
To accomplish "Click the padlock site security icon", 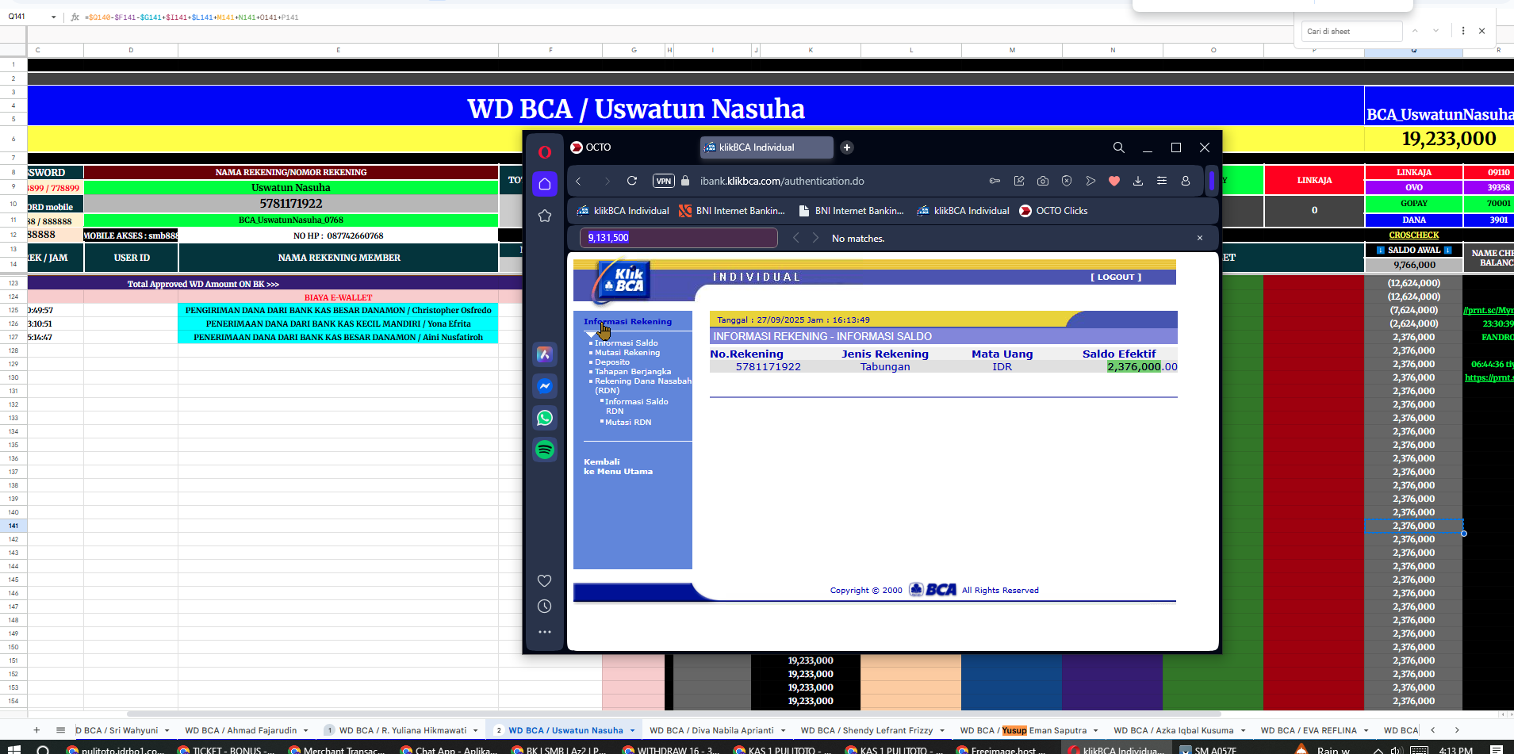I will click(686, 181).
